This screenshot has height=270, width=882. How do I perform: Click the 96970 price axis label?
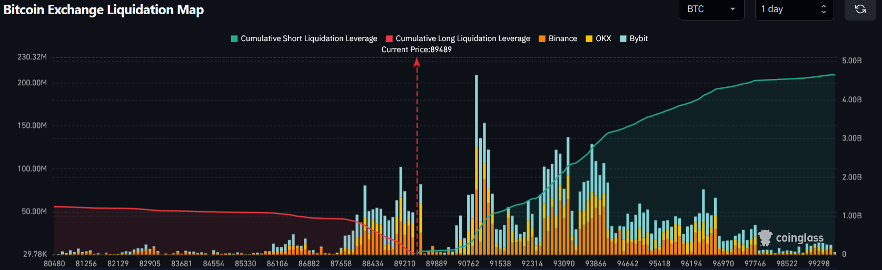(724, 263)
